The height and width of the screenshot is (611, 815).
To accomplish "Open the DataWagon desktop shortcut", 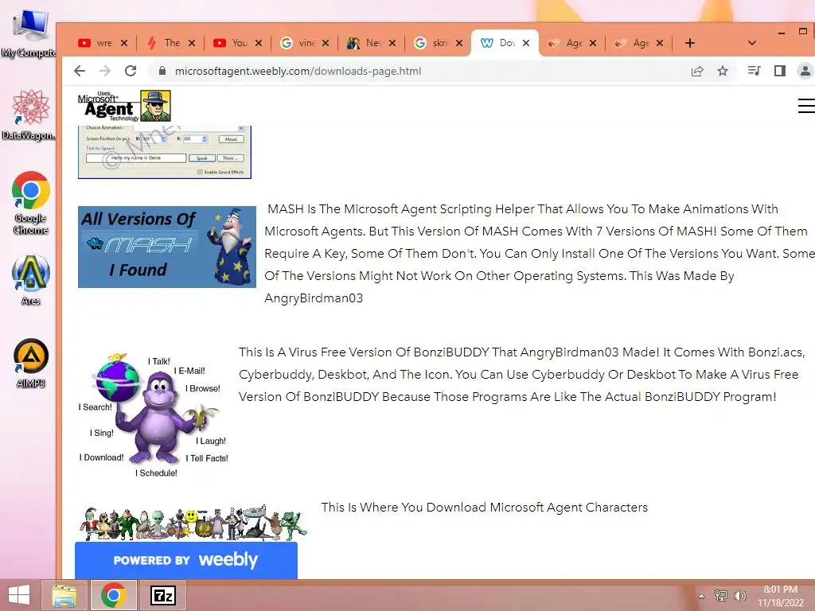I will (x=29, y=115).
